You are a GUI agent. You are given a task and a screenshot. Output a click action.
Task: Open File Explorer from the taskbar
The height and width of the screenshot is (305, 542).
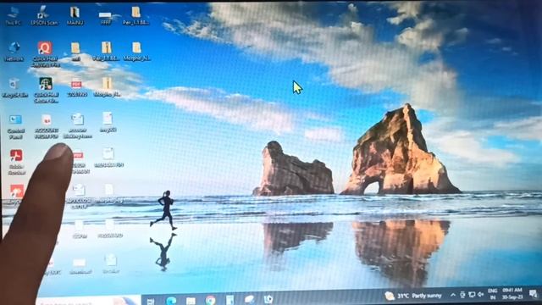pos(191,300)
